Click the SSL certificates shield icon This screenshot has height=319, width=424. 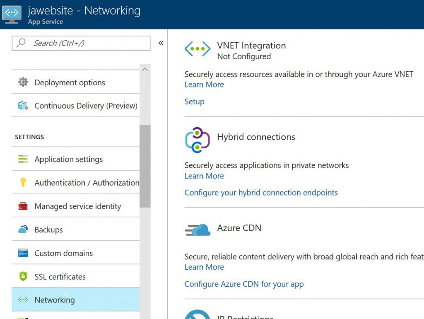23,276
